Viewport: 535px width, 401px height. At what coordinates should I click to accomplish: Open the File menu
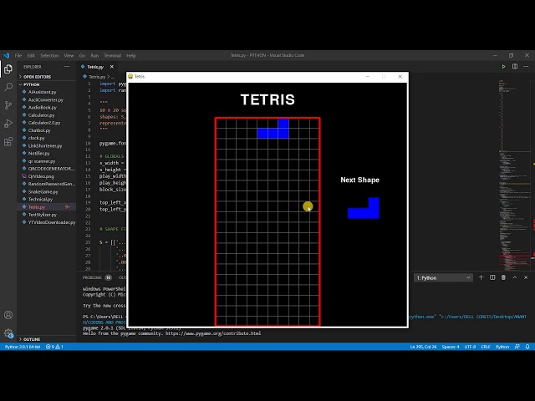point(18,55)
